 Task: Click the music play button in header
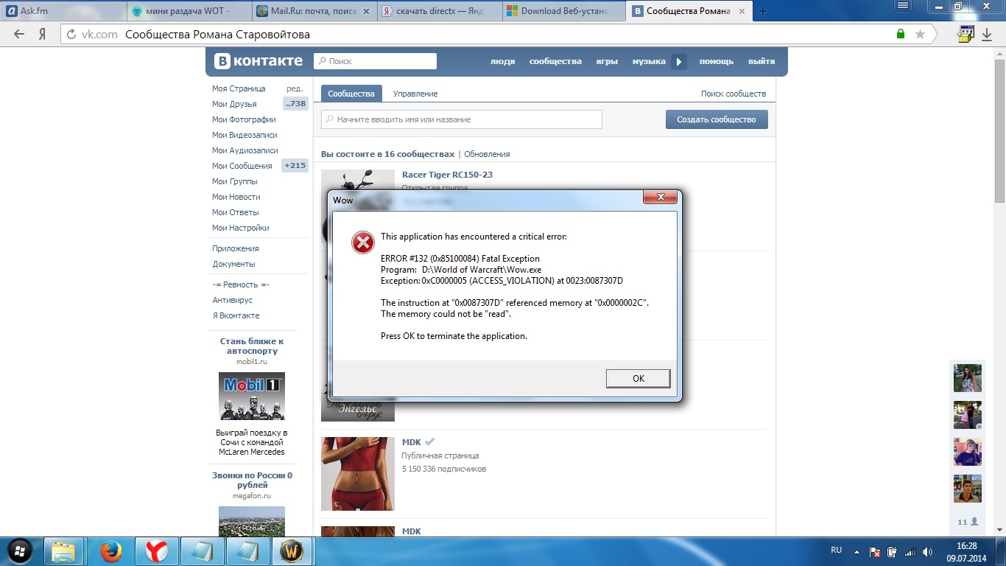678,62
